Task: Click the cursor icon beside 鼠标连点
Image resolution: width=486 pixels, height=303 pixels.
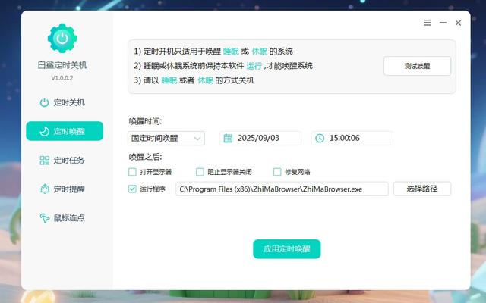Action: 45,218
